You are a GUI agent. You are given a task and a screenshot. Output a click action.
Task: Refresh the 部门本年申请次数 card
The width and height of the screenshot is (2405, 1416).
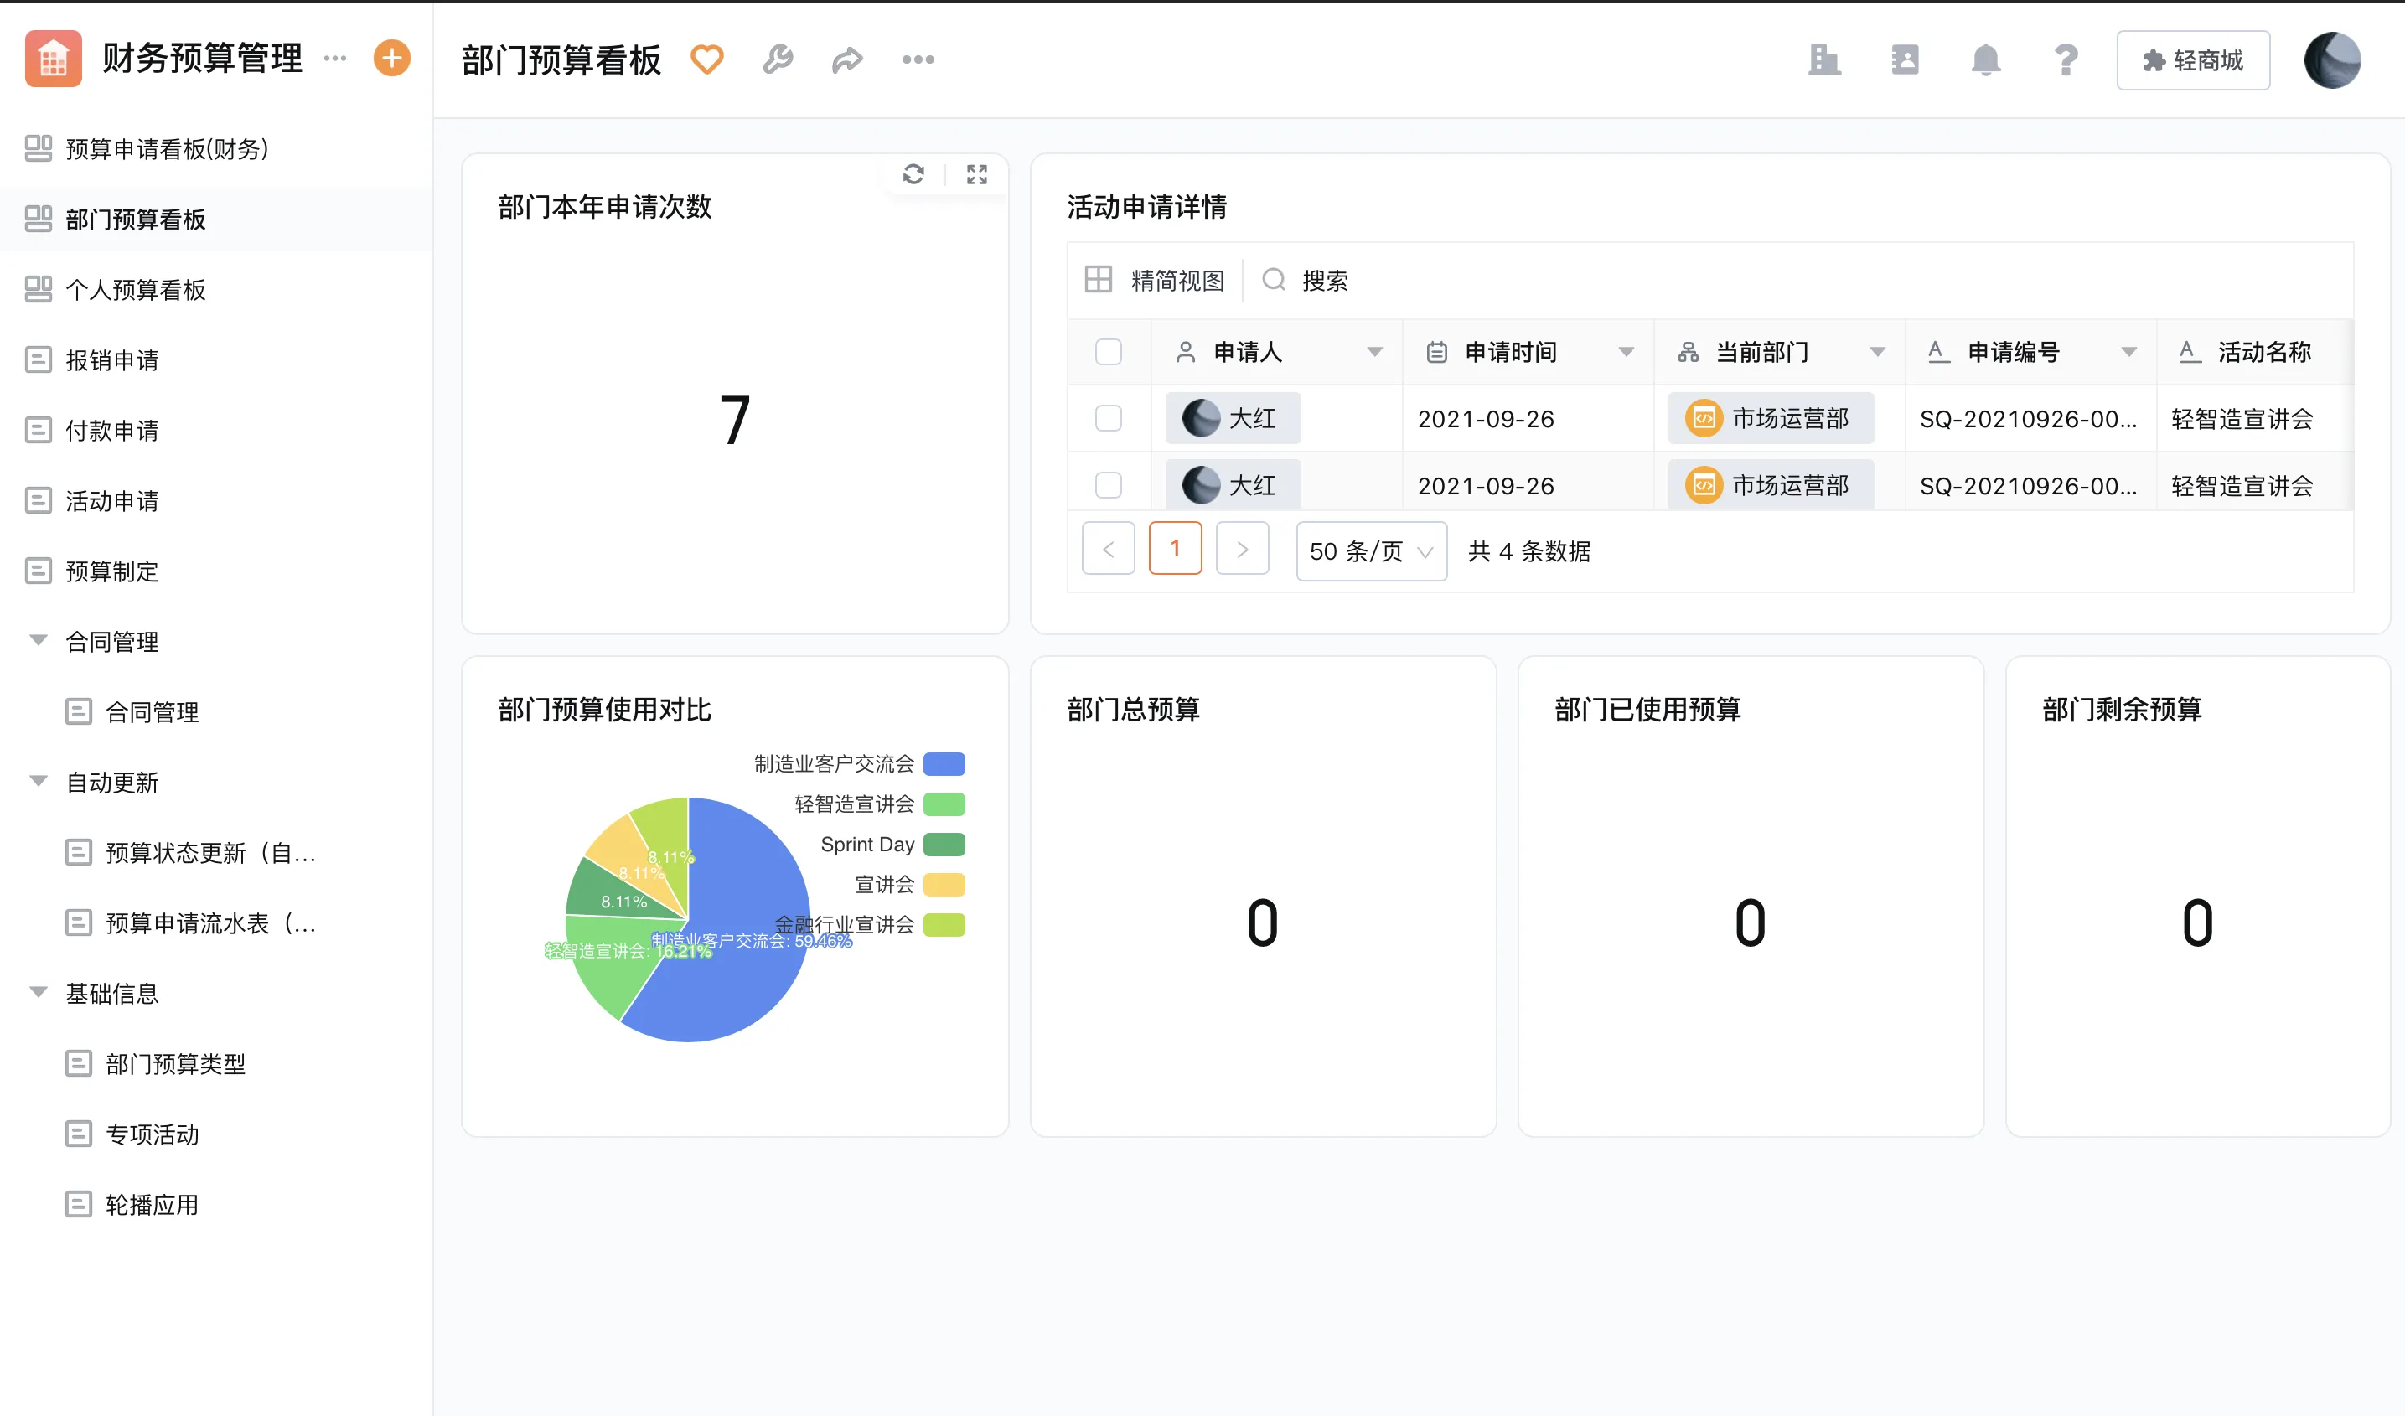click(x=913, y=173)
